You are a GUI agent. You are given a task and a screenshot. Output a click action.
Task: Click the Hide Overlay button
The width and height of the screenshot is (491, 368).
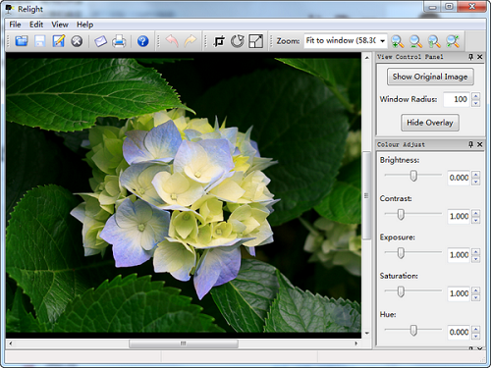coord(430,123)
